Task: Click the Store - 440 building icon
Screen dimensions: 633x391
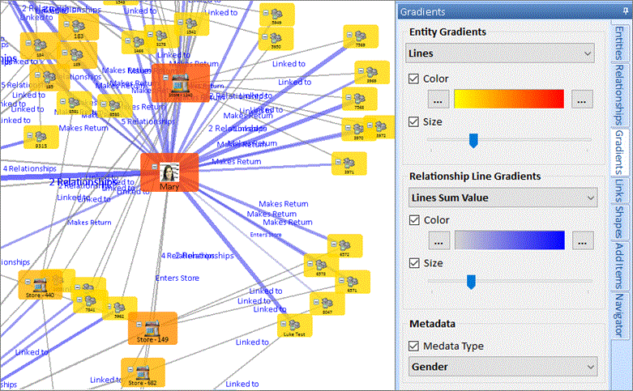Action: pyautogui.click(x=38, y=284)
